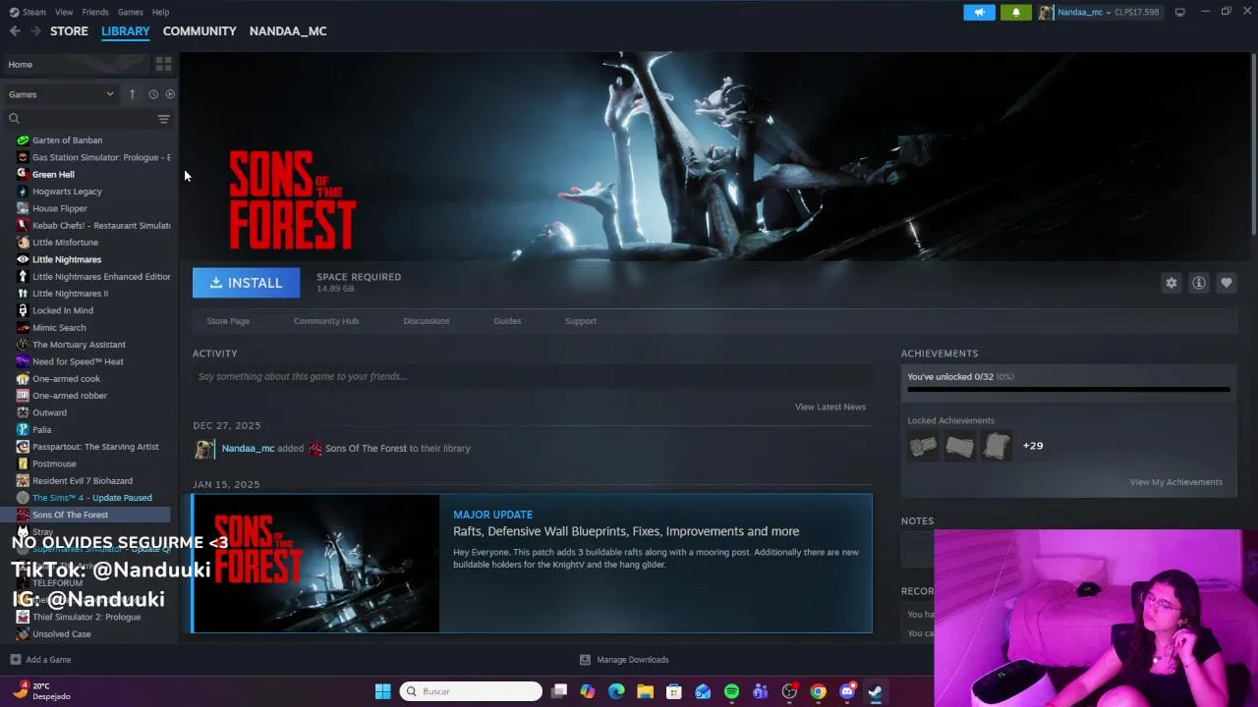Go forward with the right arrow
1258x707 pixels.
coord(35,31)
